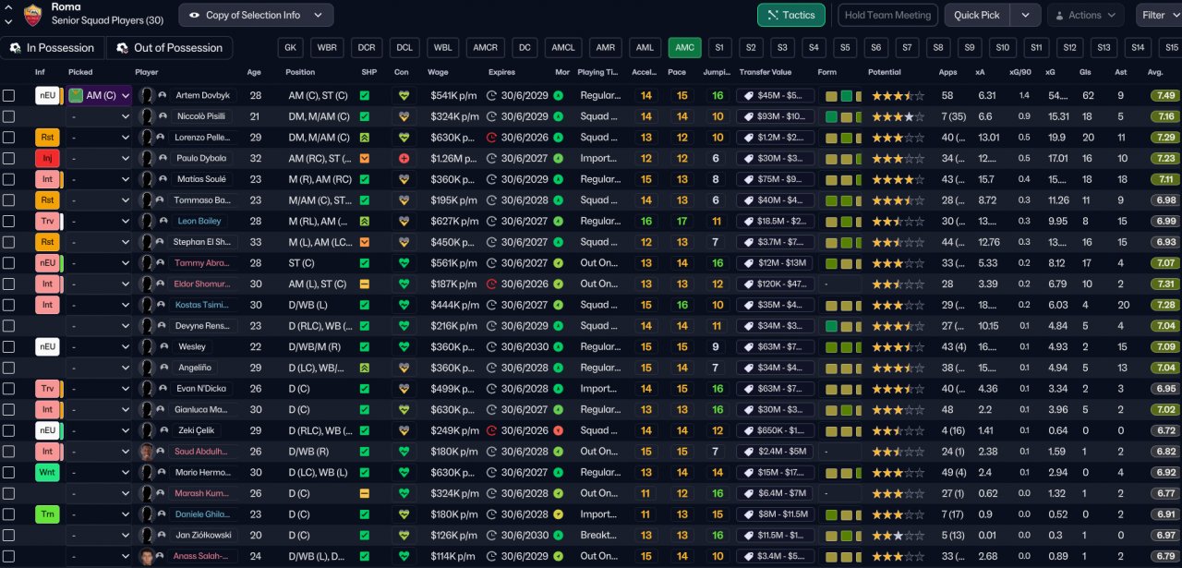Select the AMC position filter

click(684, 47)
